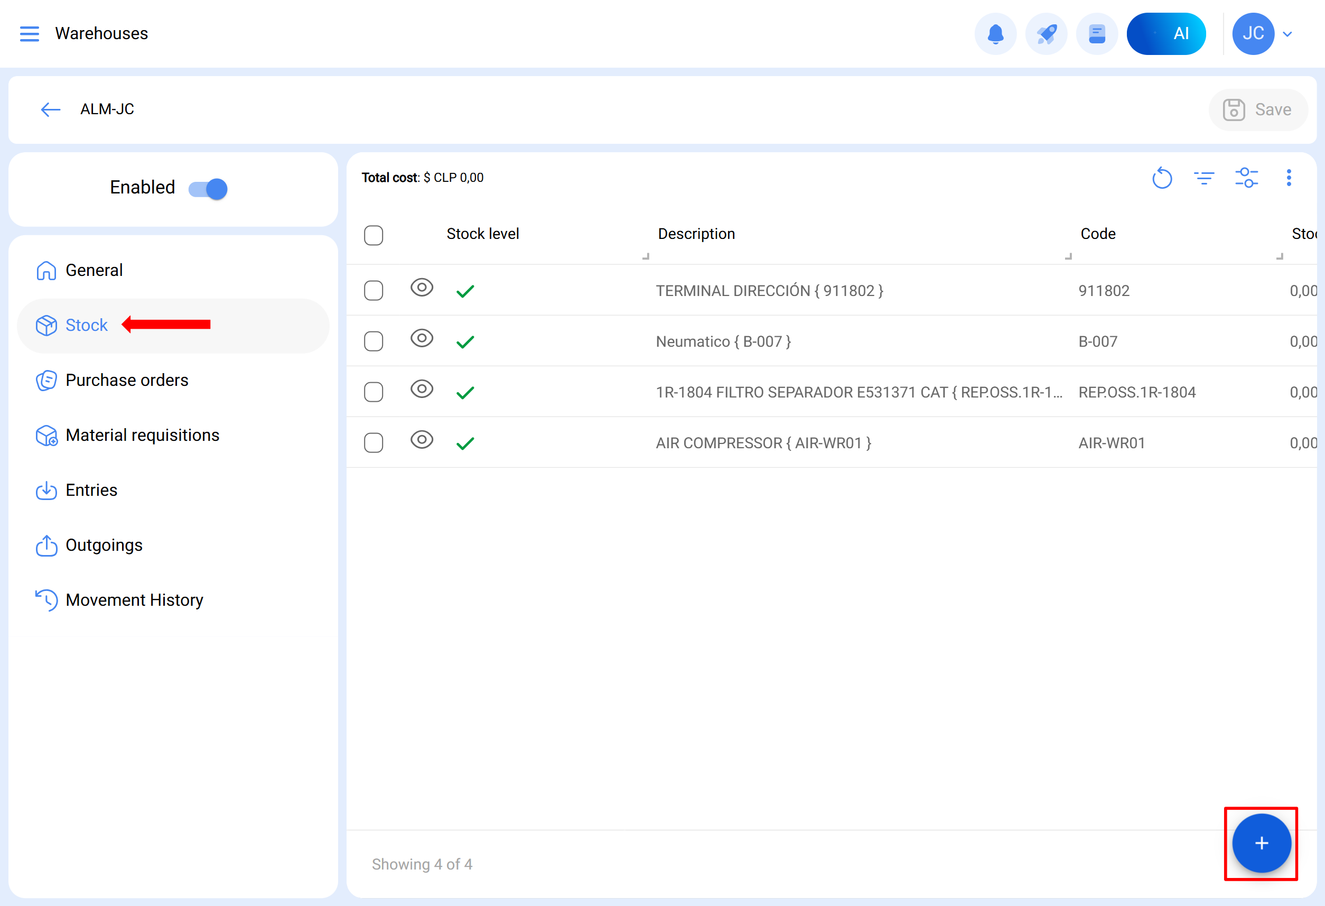The width and height of the screenshot is (1325, 906).
Task: Check the Neumatico B-007 row checkbox
Action: pyautogui.click(x=374, y=341)
